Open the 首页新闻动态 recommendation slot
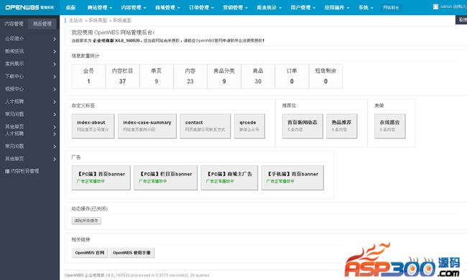The width and height of the screenshot is (467, 280). (302, 126)
